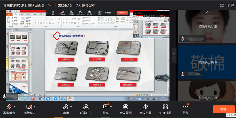Click muted mic icon on 敬棉 tile
Image resolution: width=236 pixels, height=118 pixels.
tap(182, 74)
